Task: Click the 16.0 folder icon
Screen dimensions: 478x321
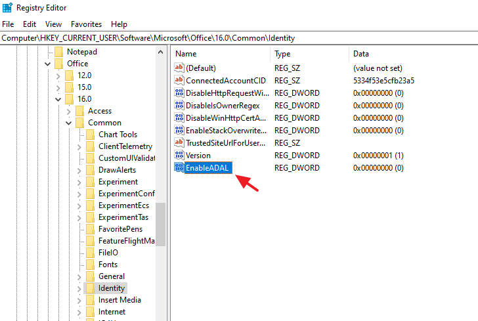Action: tap(69, 99)
